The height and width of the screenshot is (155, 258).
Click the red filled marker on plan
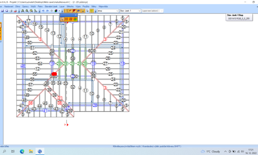[x=54, y=74]
